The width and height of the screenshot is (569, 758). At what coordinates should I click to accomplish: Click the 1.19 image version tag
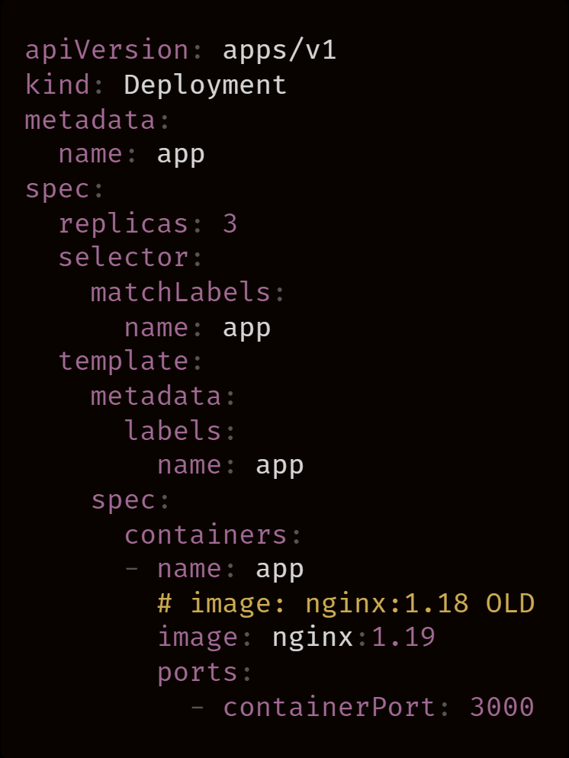[403, 638]
